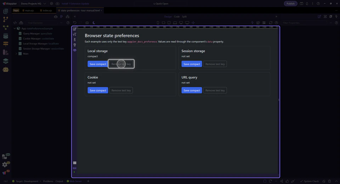Open the Git manager sidebar icon
The image size is (340, 184).
[6, 19]
